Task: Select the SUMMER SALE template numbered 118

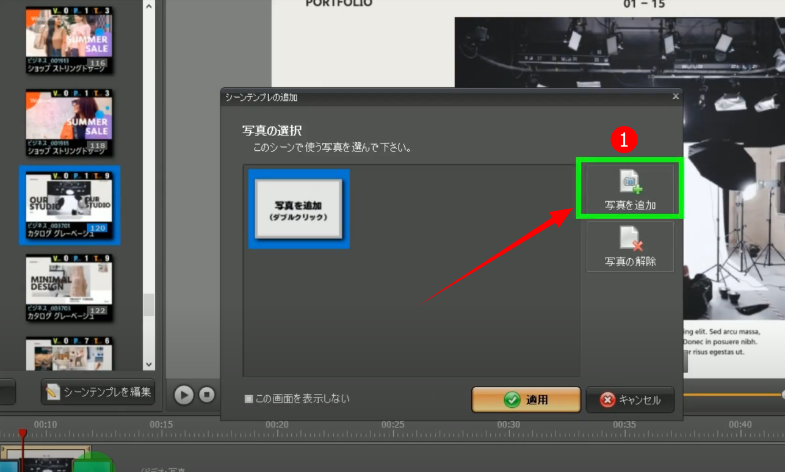Action: point(70,122)
